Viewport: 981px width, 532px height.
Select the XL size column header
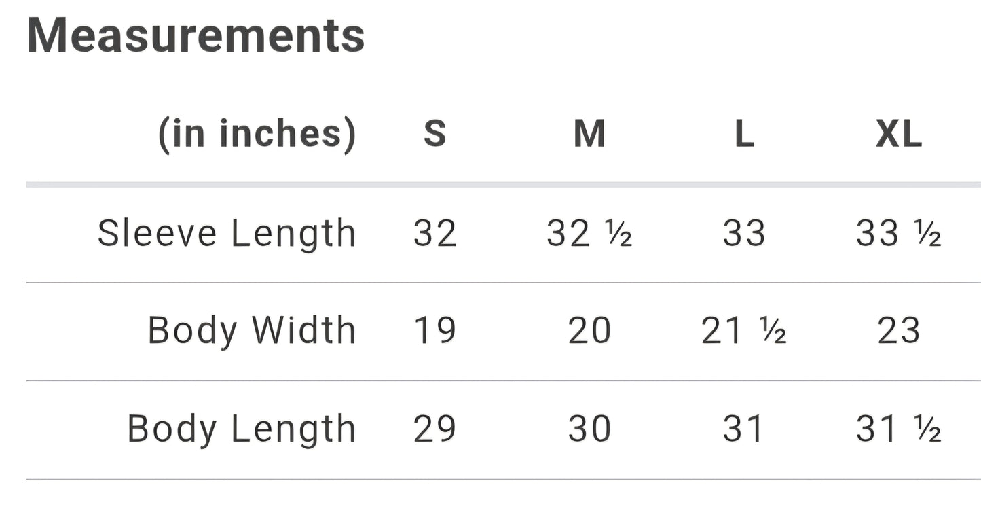(x=898, y=135)
